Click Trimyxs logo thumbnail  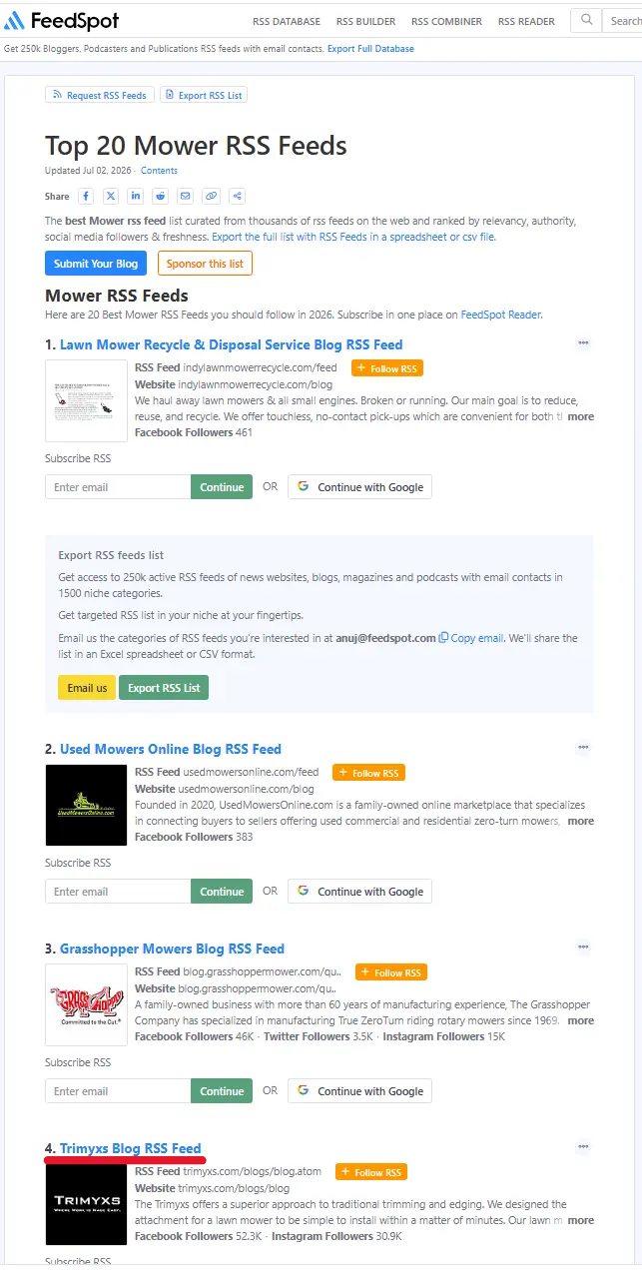click(86, 1204)
